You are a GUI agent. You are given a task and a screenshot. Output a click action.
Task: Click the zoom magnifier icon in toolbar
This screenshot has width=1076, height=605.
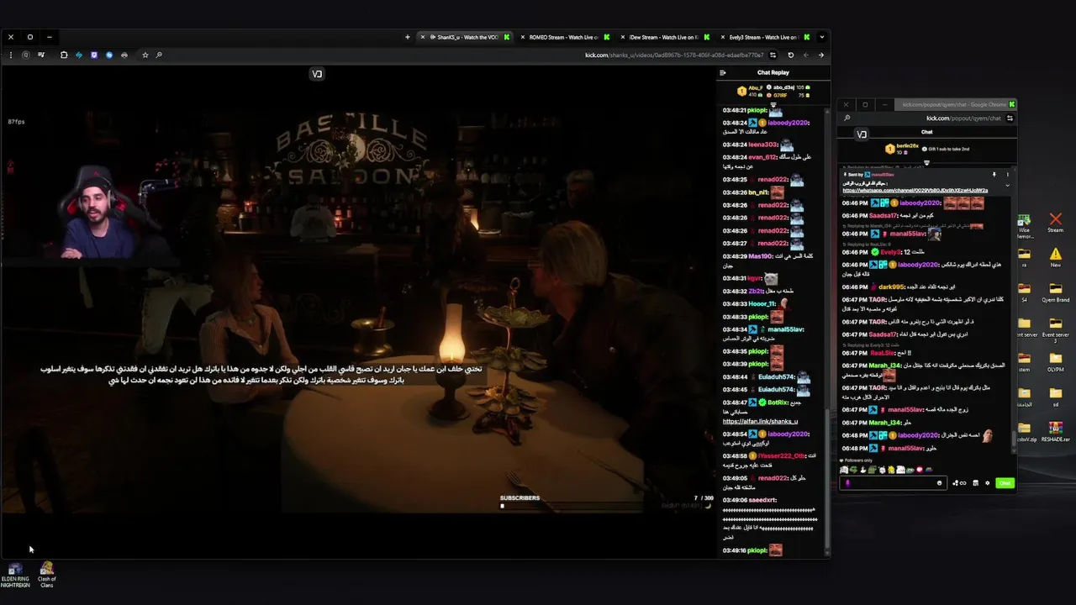pyautogui.click(x=159, y=55)
